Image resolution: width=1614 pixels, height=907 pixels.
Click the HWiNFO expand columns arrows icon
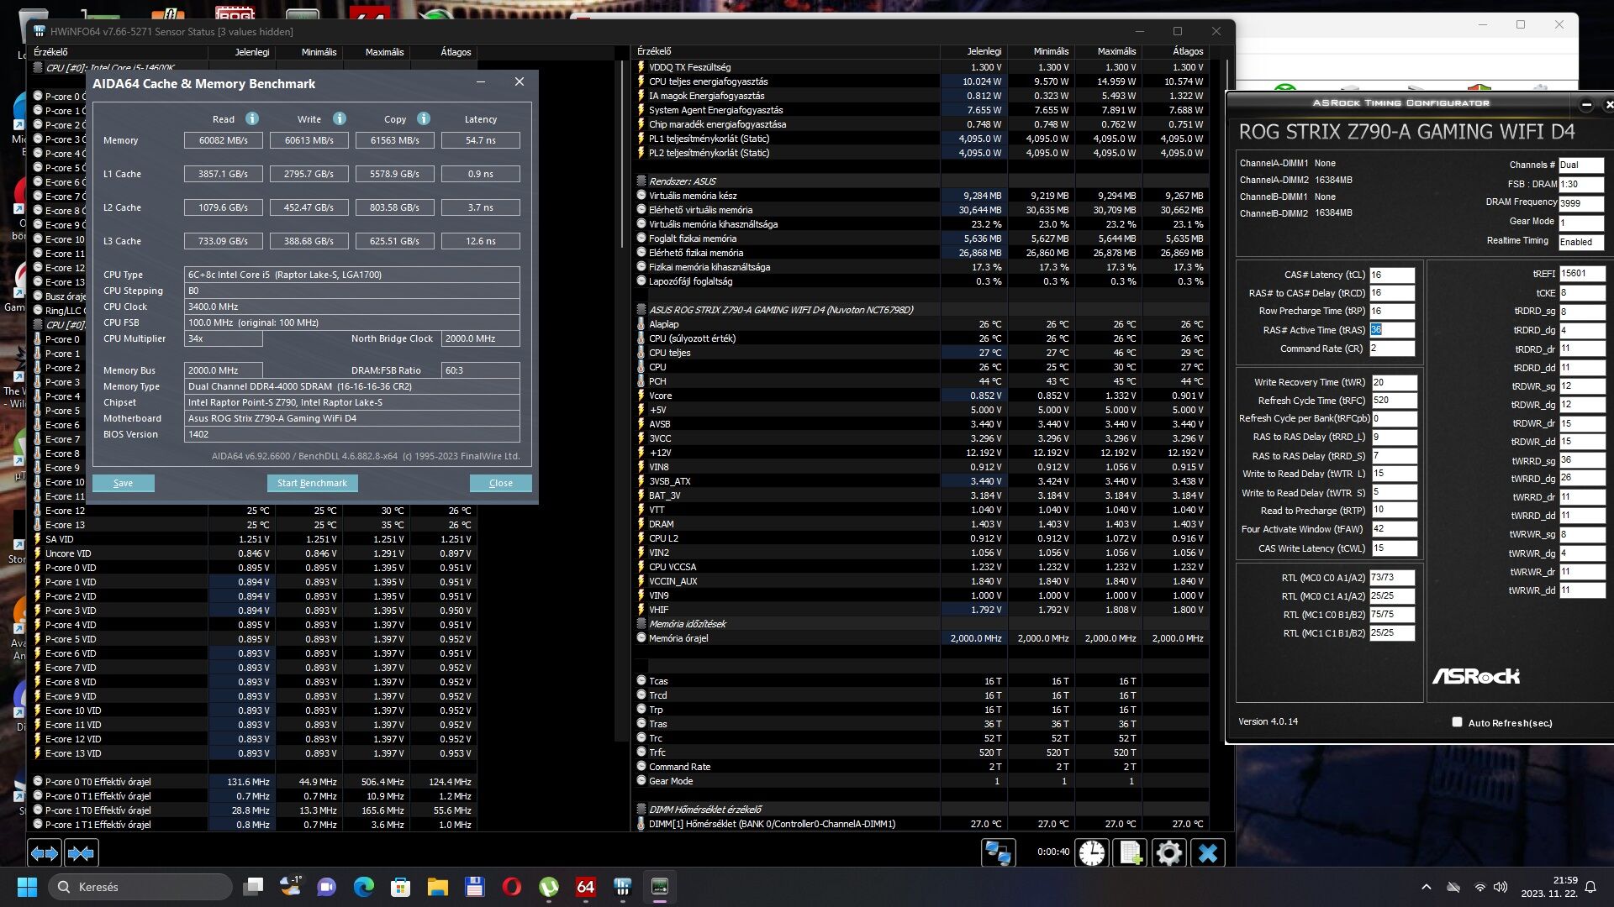45,853
